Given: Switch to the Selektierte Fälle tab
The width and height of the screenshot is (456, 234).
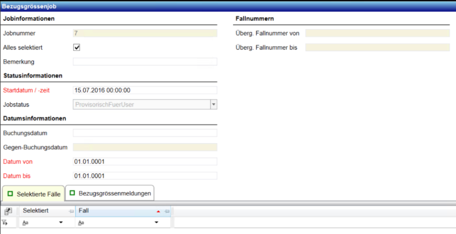Looking at the screenshot, I should point(33,194).
